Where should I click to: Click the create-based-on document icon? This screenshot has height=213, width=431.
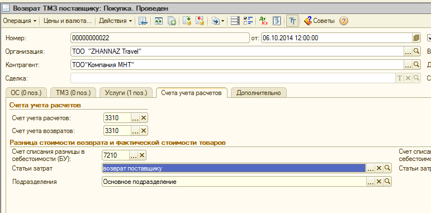(216, 21)
